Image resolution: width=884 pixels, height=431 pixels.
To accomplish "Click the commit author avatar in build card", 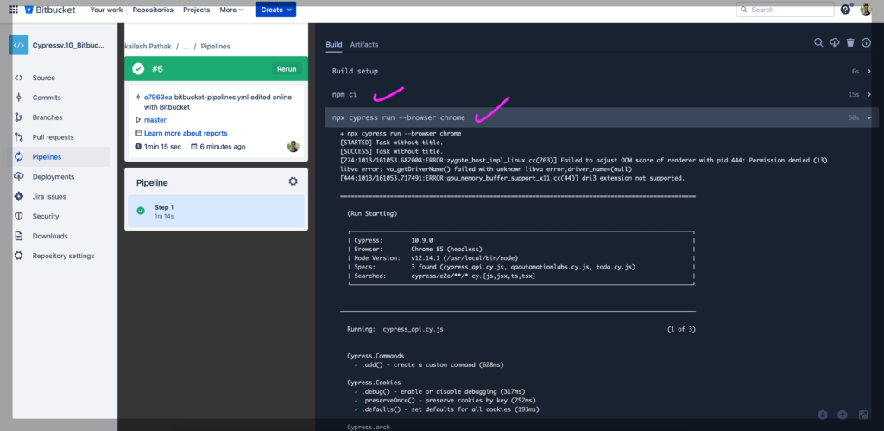I will [x=294, y=147].
